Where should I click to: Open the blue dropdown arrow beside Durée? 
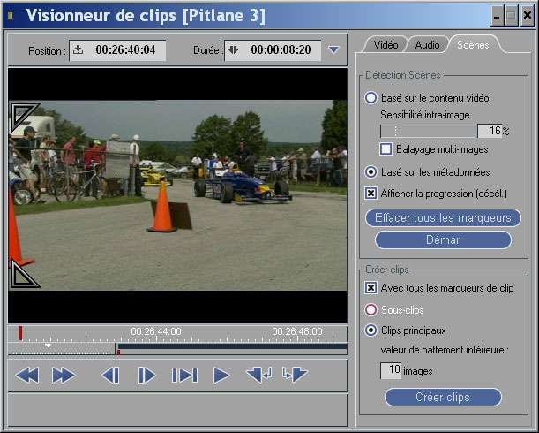point(333,50)
